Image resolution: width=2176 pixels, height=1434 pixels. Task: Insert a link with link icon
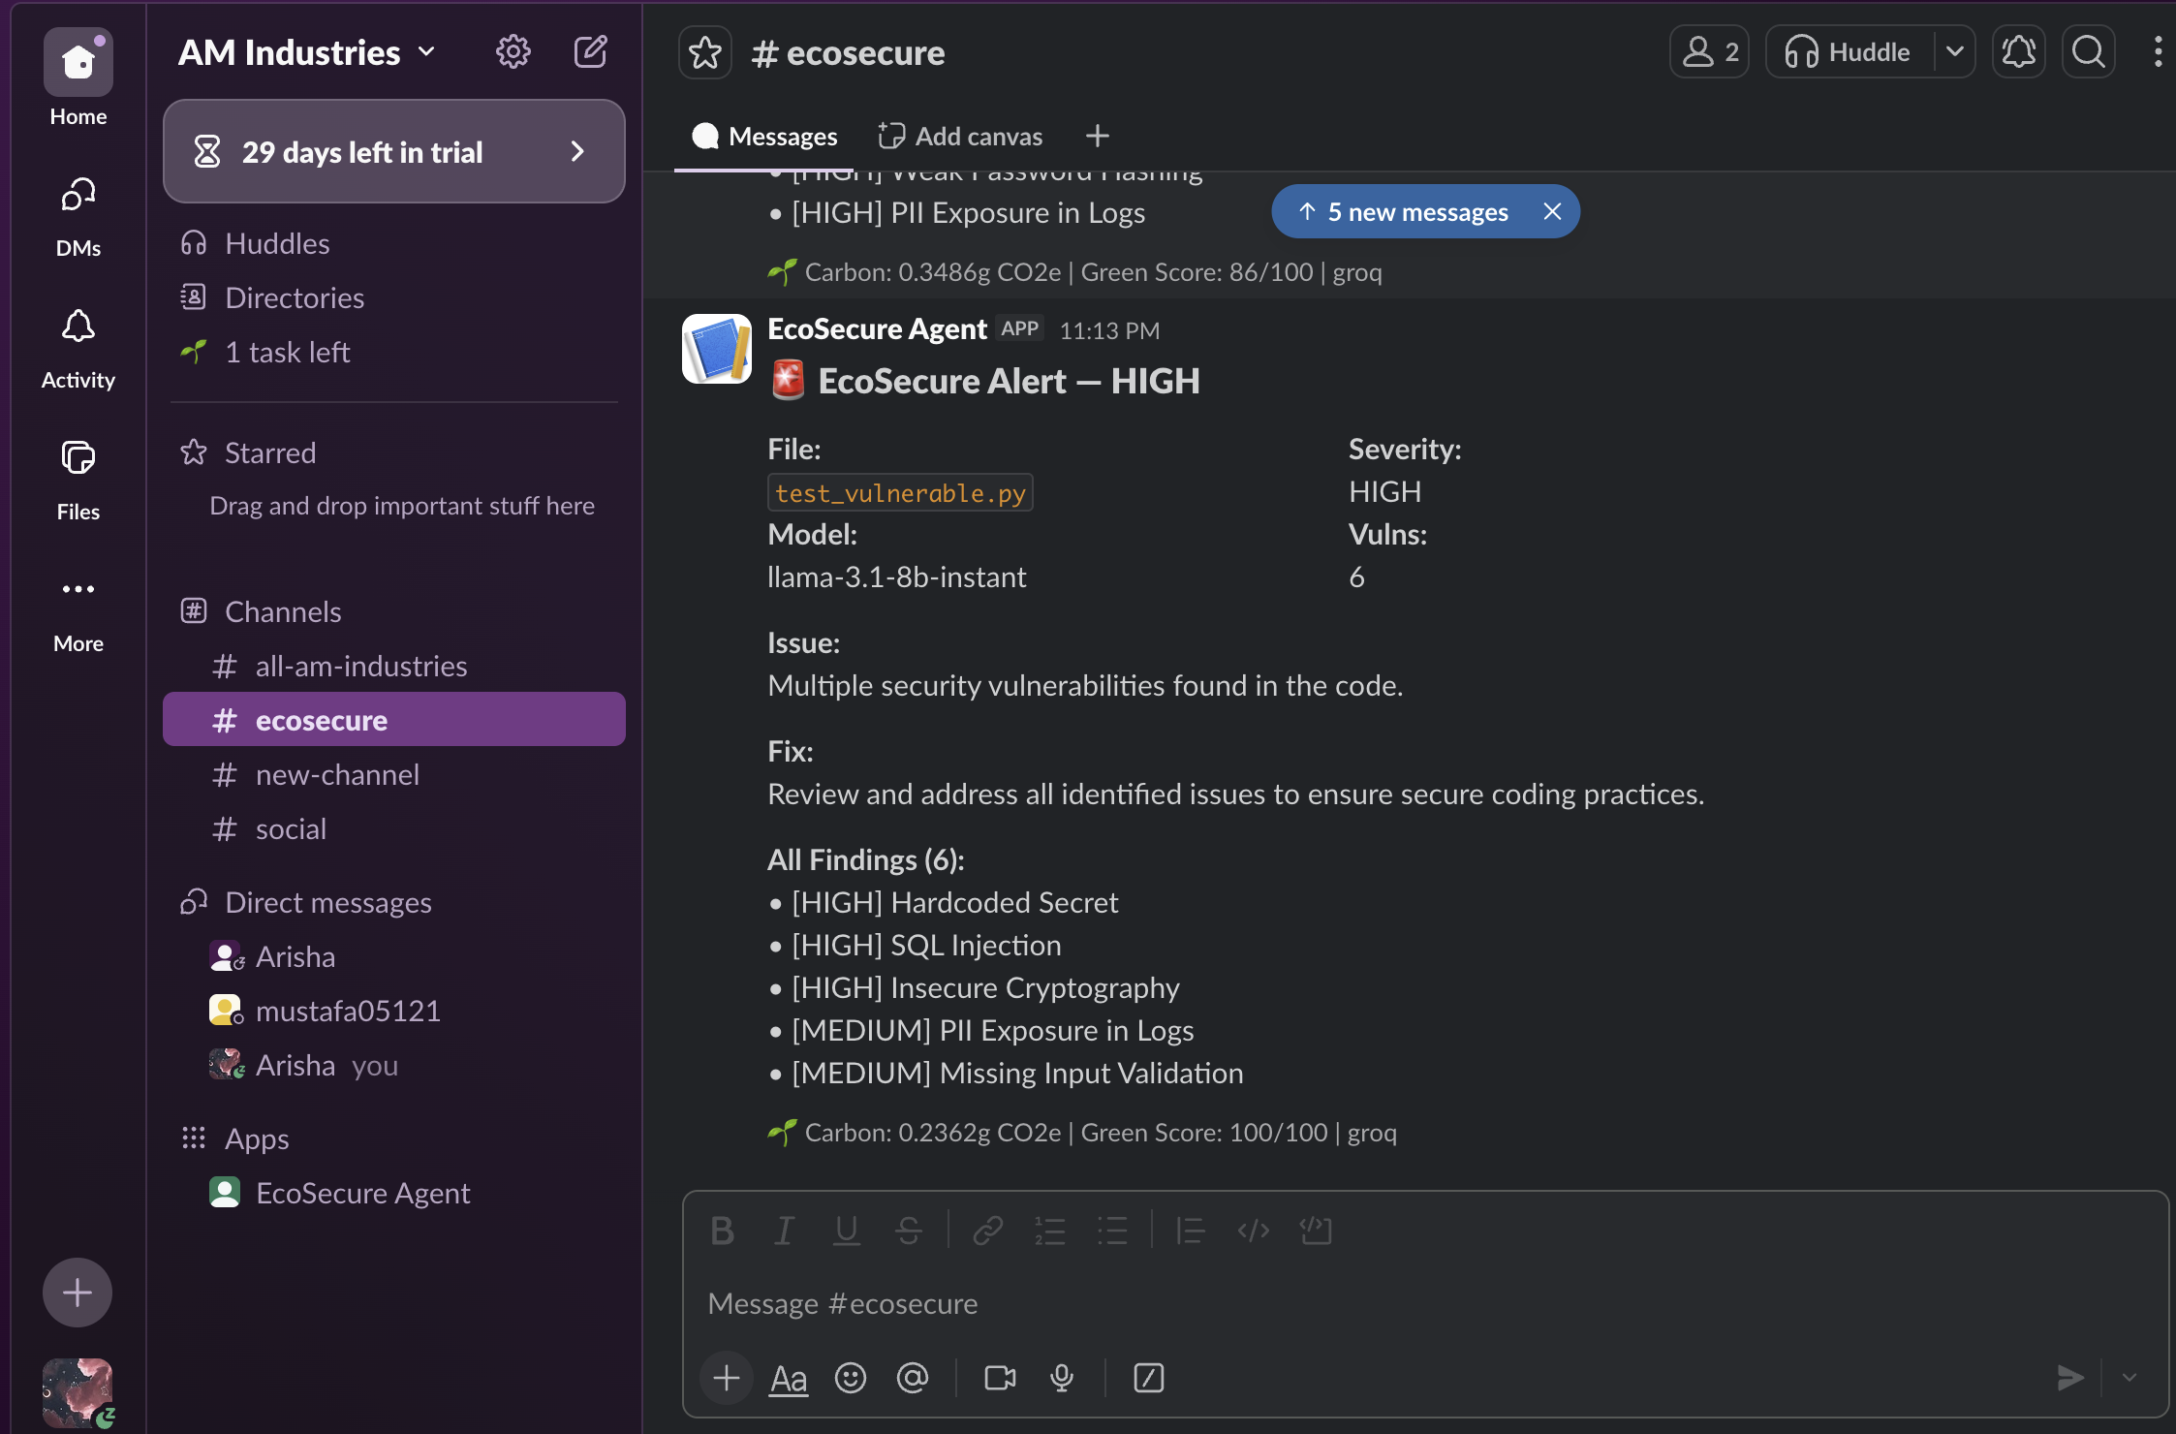987,1231
